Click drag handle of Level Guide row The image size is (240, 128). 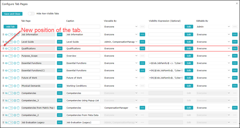pos(3,42)
